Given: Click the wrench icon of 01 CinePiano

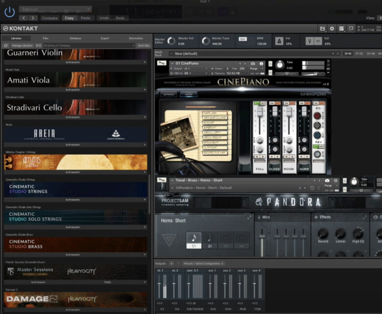Looking at the screenshot, I should click(161, 63).
